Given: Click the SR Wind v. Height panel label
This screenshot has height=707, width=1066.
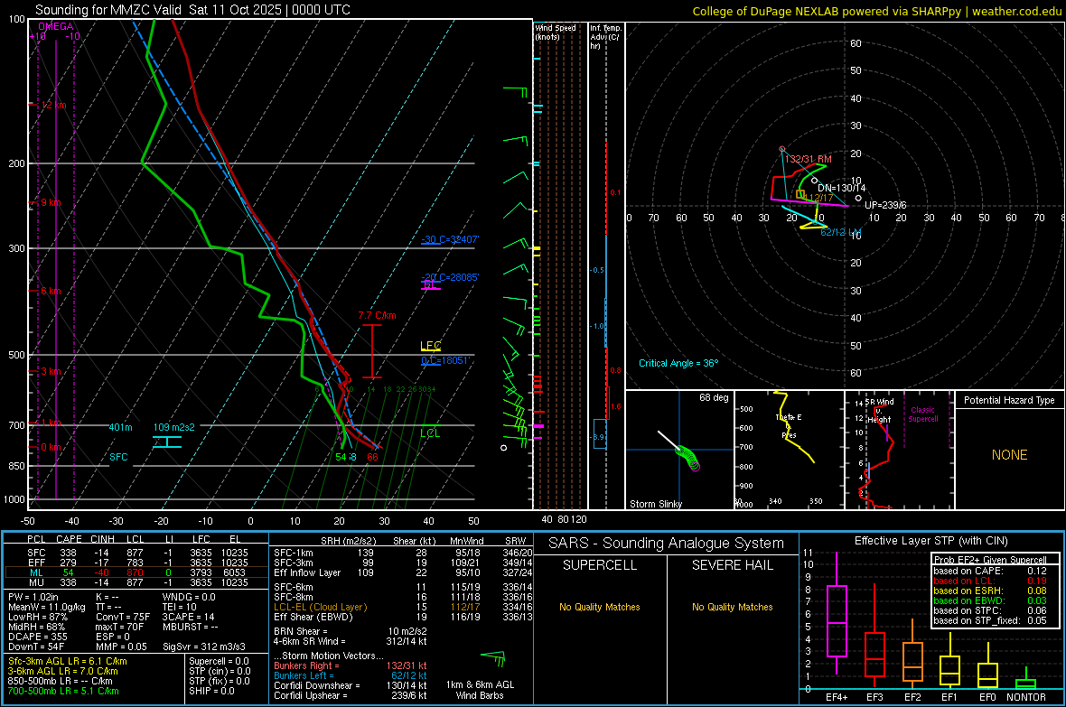Looking at the screenshot, I should (x=879, y=411).
